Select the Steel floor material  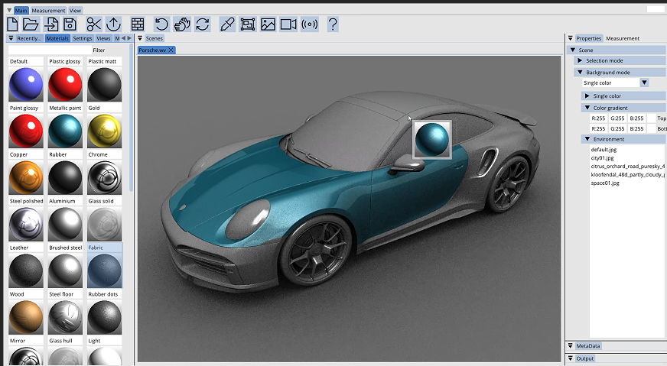(x=65, y=317)
